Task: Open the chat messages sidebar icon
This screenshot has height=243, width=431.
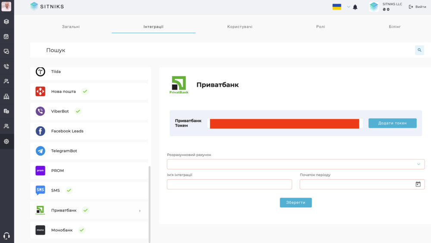Action: click(6, 51)
